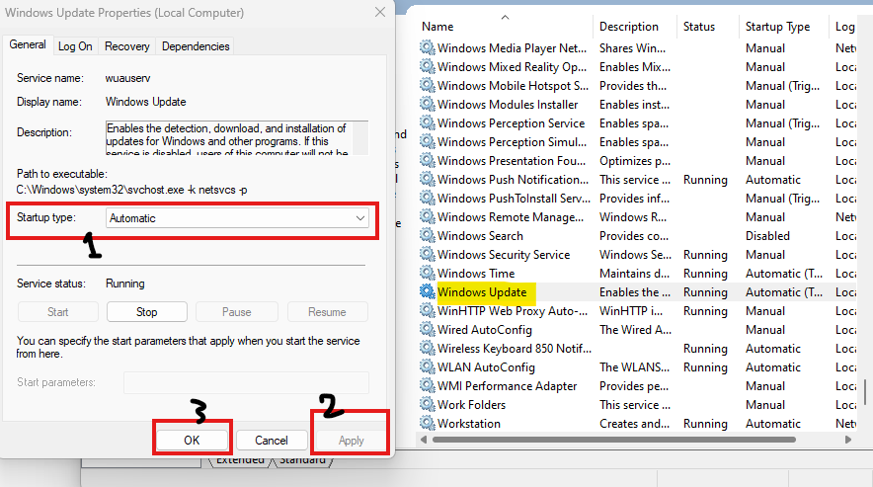Click the gear icon beside Work Folders

click(x=427, y=404)
